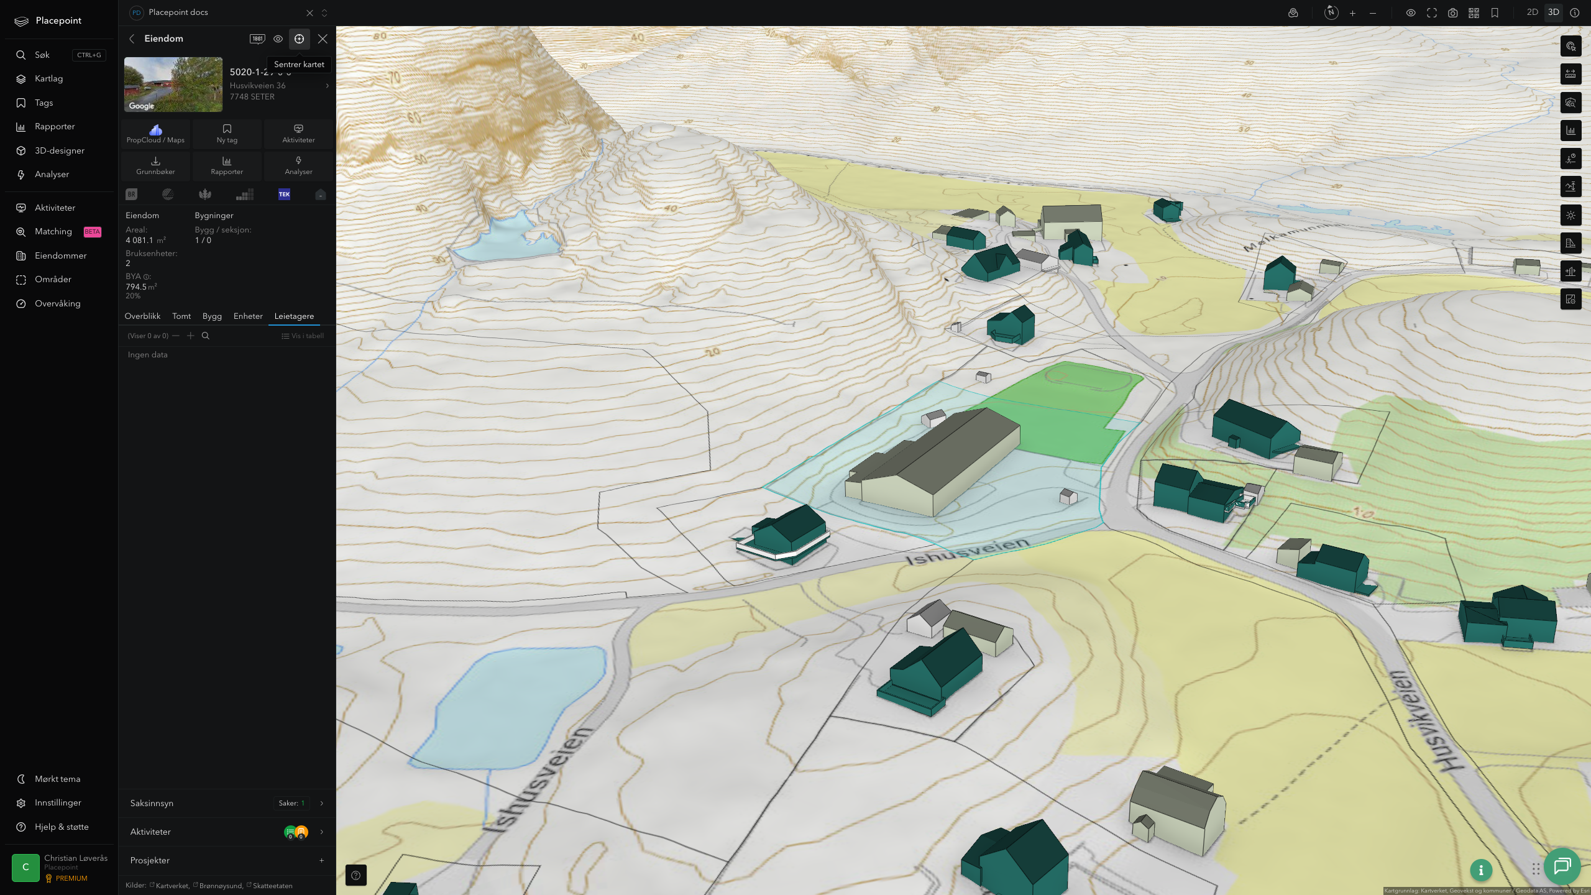
Task: Toggle the property visibility eye
Action: click(x=278, y=39)
